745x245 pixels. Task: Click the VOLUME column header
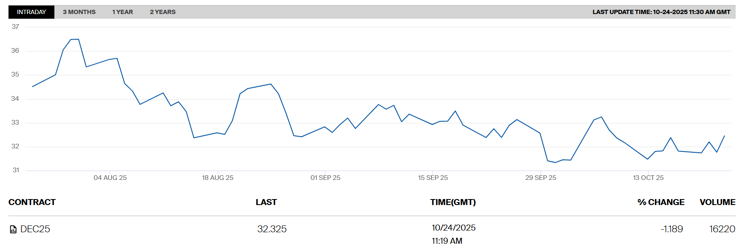click(x=717, y=202)
